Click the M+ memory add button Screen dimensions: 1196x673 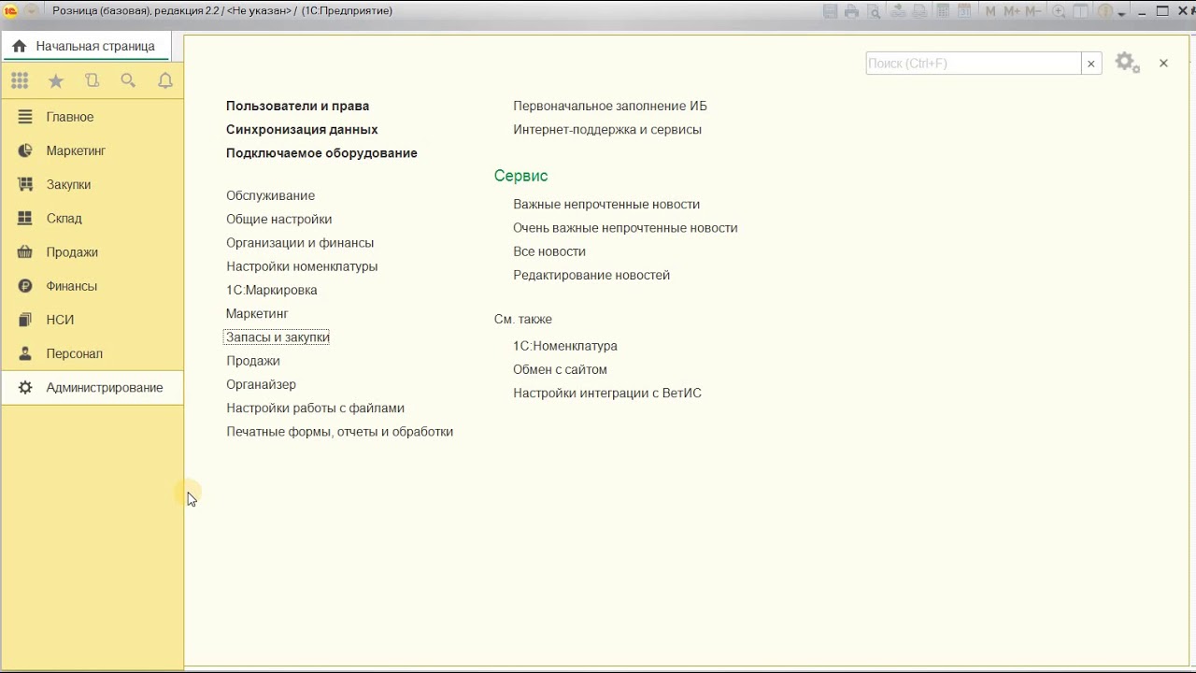coord(1012,11)
